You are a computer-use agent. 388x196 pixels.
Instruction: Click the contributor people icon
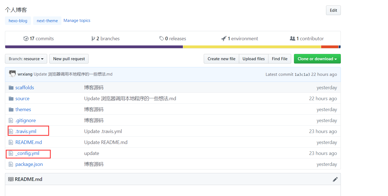click(293, 39)
